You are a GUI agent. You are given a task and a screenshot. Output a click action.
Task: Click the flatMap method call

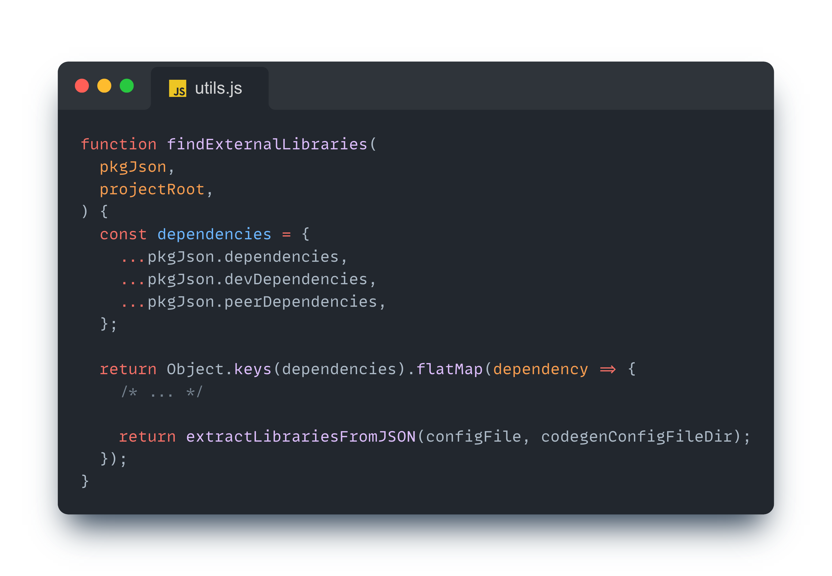pyautogui.click(x=449, y=369)
